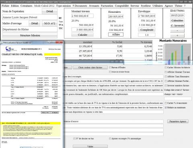The image size is (193, 148).
Task: Click the minus button under C. Inversée
Action: pos(177,30)
